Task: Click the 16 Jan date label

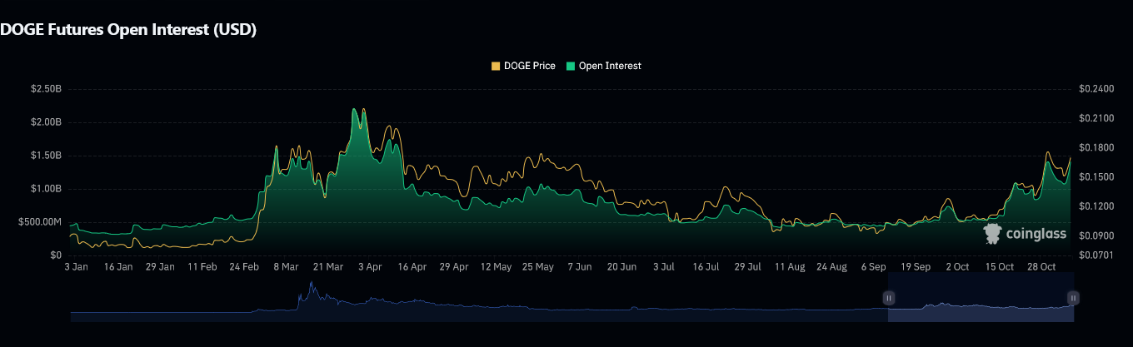Action: 117,267
